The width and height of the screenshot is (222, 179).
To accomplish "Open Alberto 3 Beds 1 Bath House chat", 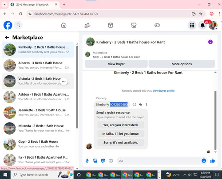I will 38,65.
